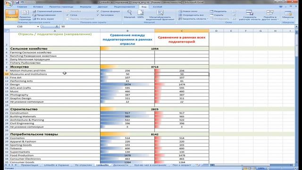302x170 pixels.
Task: Select column D header
Action: tap(216, 31)
